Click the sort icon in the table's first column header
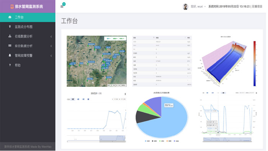 click(154, 37)
